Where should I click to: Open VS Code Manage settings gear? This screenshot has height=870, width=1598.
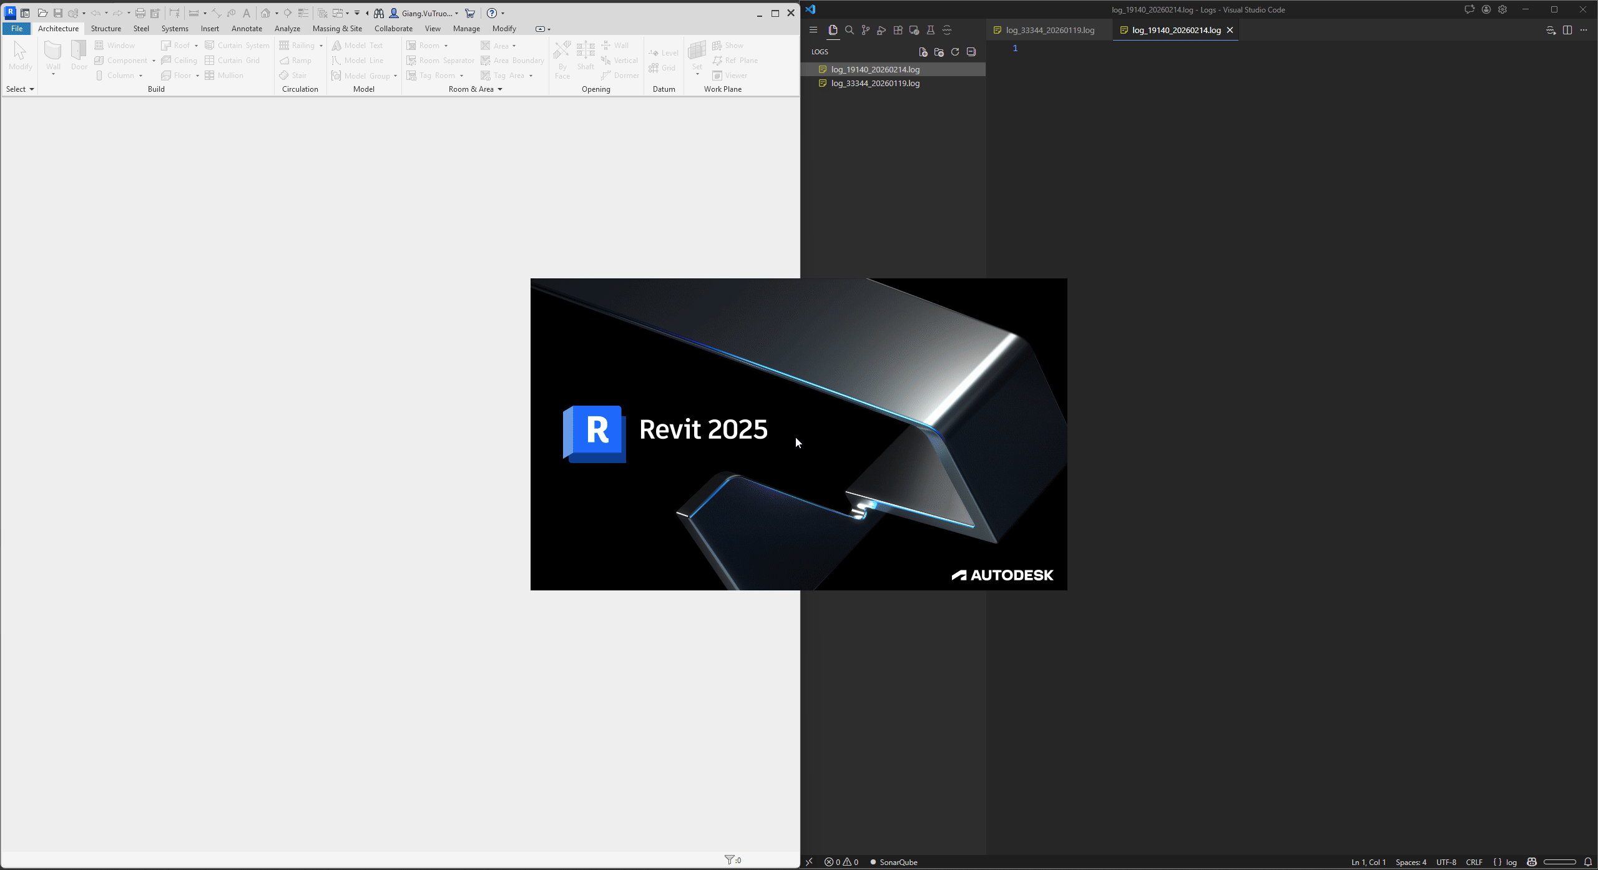click(x=1502, y=9)
